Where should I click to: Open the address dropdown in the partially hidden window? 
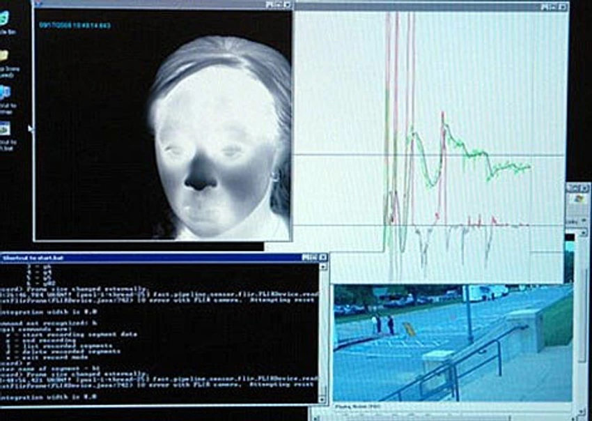(584, 234)
